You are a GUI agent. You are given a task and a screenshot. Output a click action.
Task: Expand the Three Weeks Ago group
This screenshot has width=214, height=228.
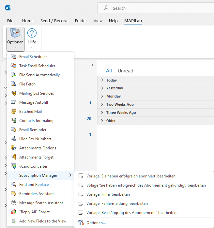tap(102, 113)
